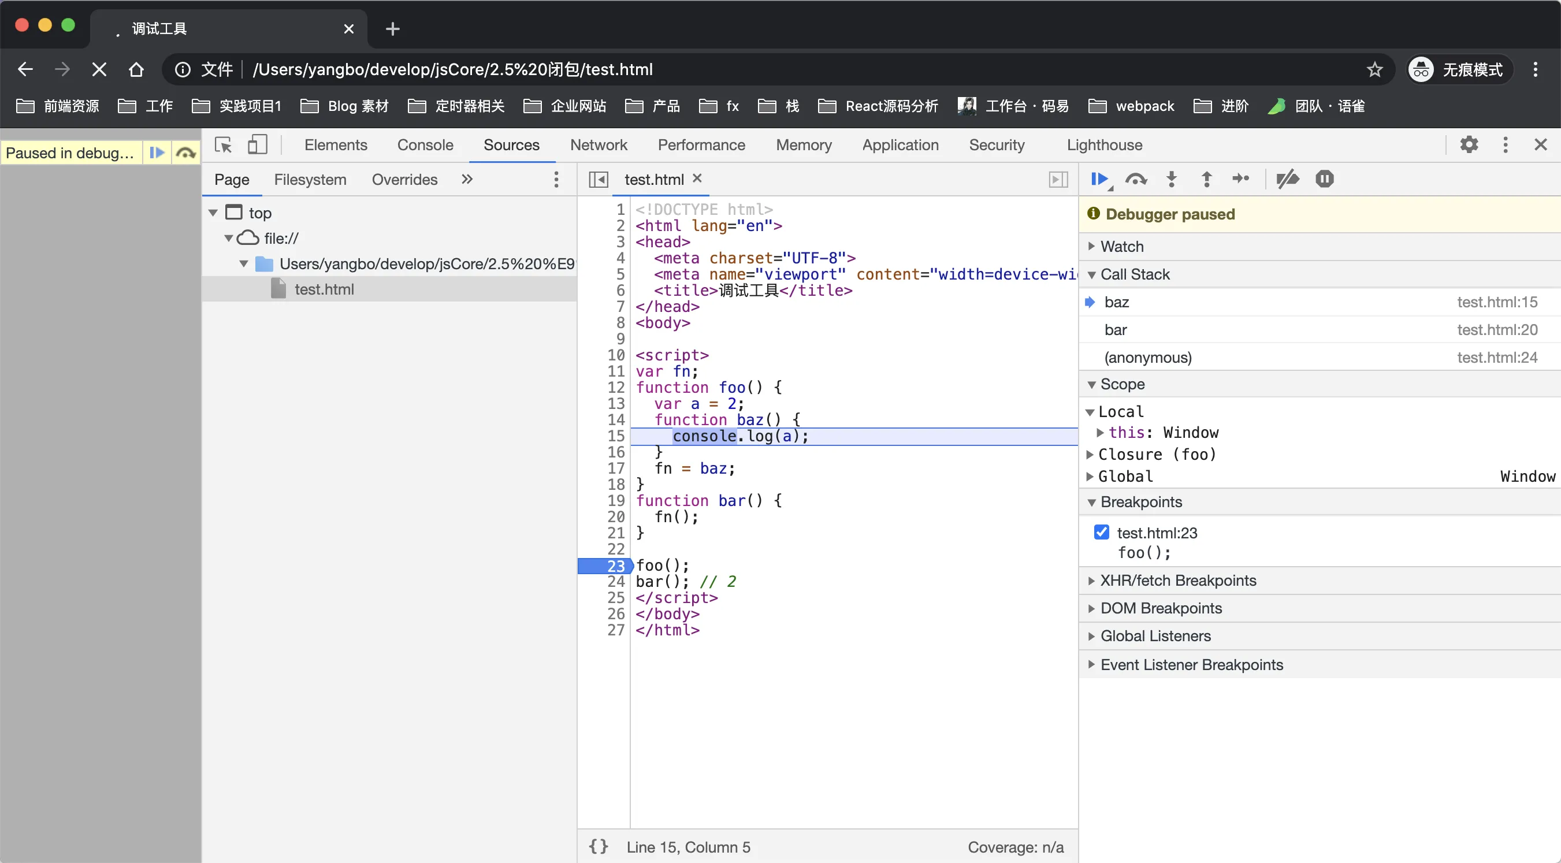1561x863 pixels.
Task: Open the React源码分析 bookmarks folder
Action: [x=878, y=106]
